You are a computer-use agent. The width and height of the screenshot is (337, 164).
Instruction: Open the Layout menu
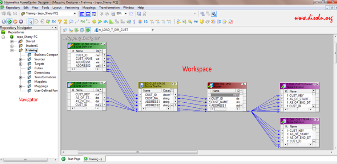click(x=57, y=8)
